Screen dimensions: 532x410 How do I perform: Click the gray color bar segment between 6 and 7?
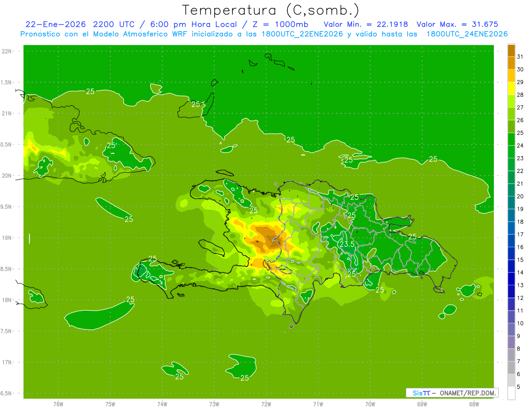(511, 368)
